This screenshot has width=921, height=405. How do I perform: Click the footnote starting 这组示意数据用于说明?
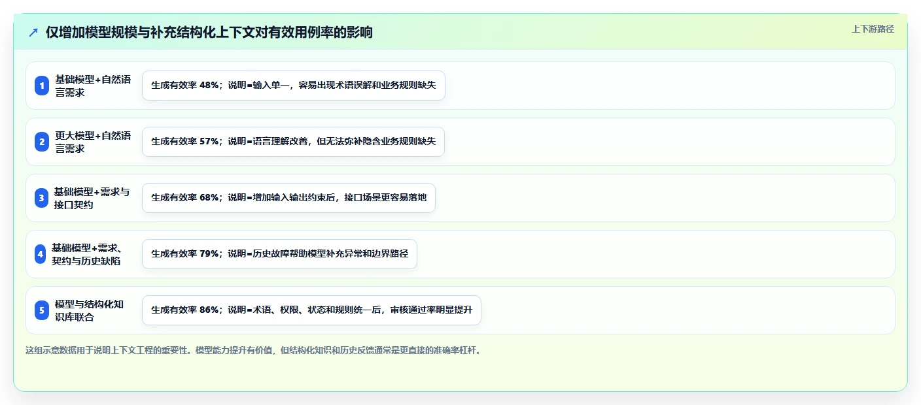pos(254,350)
